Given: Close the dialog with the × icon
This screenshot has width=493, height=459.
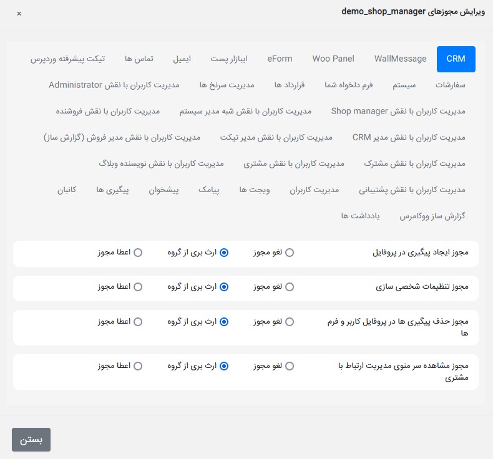Looking at the screenshot, I should click(x=19, y=13).
